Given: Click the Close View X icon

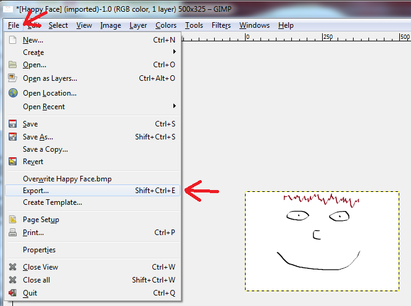Looking at the screenshot, I should pyautogui.click(x=12, y=267).
